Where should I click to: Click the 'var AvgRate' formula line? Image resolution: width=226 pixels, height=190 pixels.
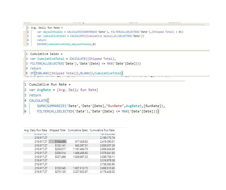64,90
